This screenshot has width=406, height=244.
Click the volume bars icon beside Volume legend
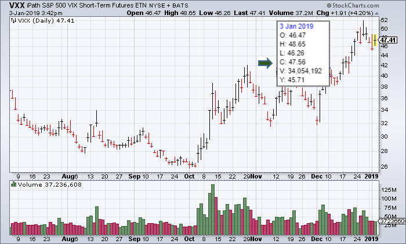[14, 184]
